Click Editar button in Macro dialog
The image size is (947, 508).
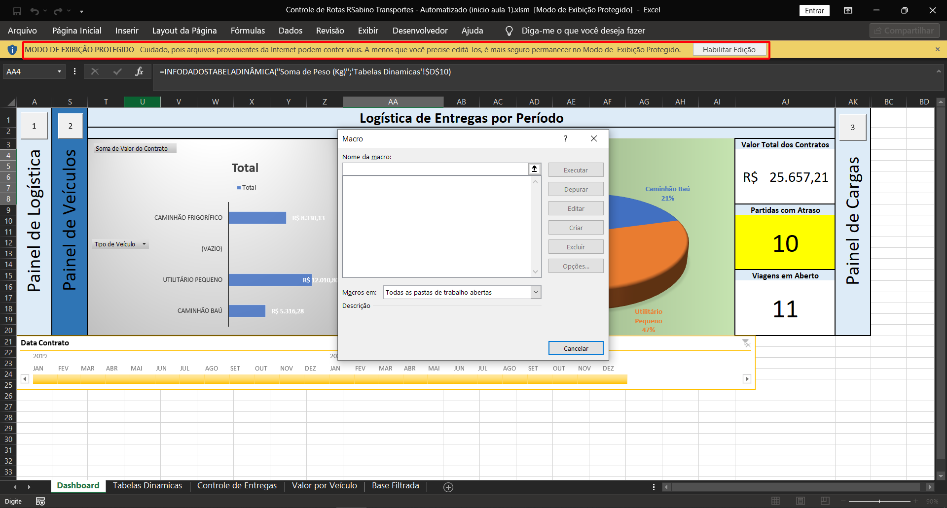point(576,208)
